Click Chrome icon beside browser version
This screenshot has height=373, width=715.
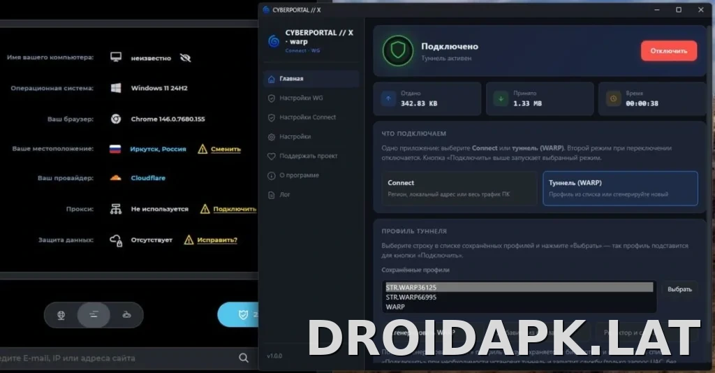[116, 119]
